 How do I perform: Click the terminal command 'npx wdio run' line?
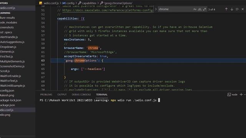tap(100, 100)
